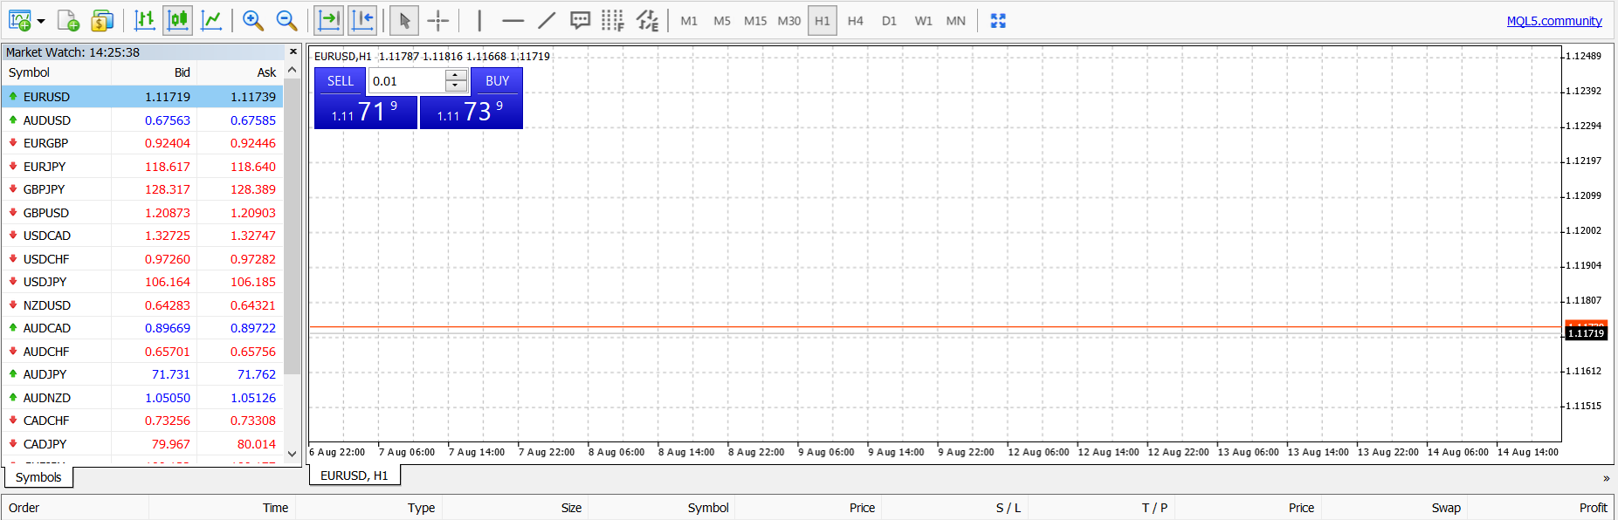Toggle fullscreen mode icon

(998, 21)
